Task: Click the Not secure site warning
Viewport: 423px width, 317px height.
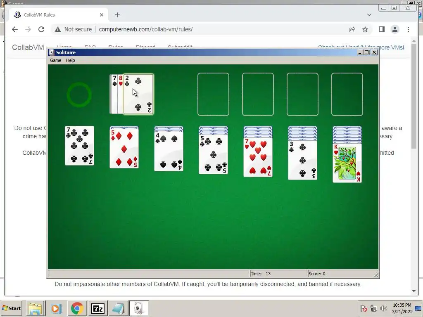Action: [74, 29]
